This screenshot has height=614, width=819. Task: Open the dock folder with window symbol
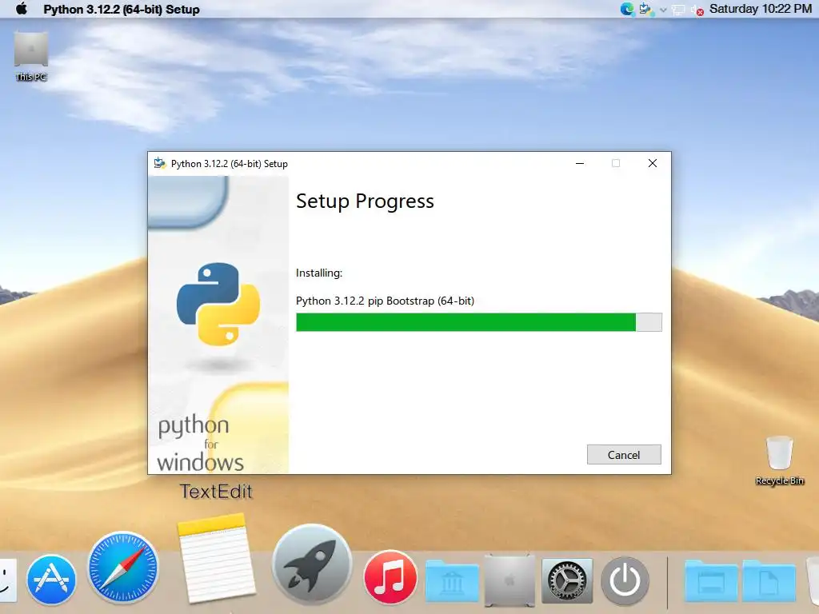point(711,580)
